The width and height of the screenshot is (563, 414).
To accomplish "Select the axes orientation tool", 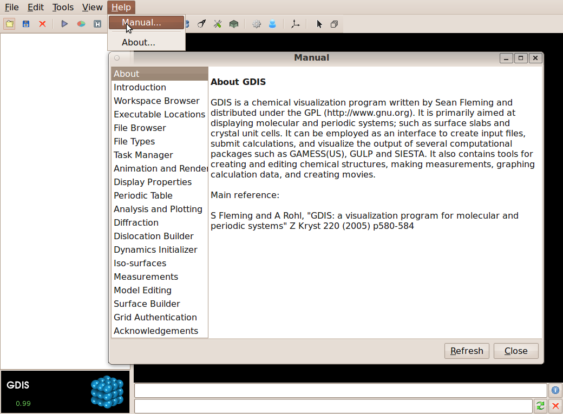I will [x=295, y=23].
